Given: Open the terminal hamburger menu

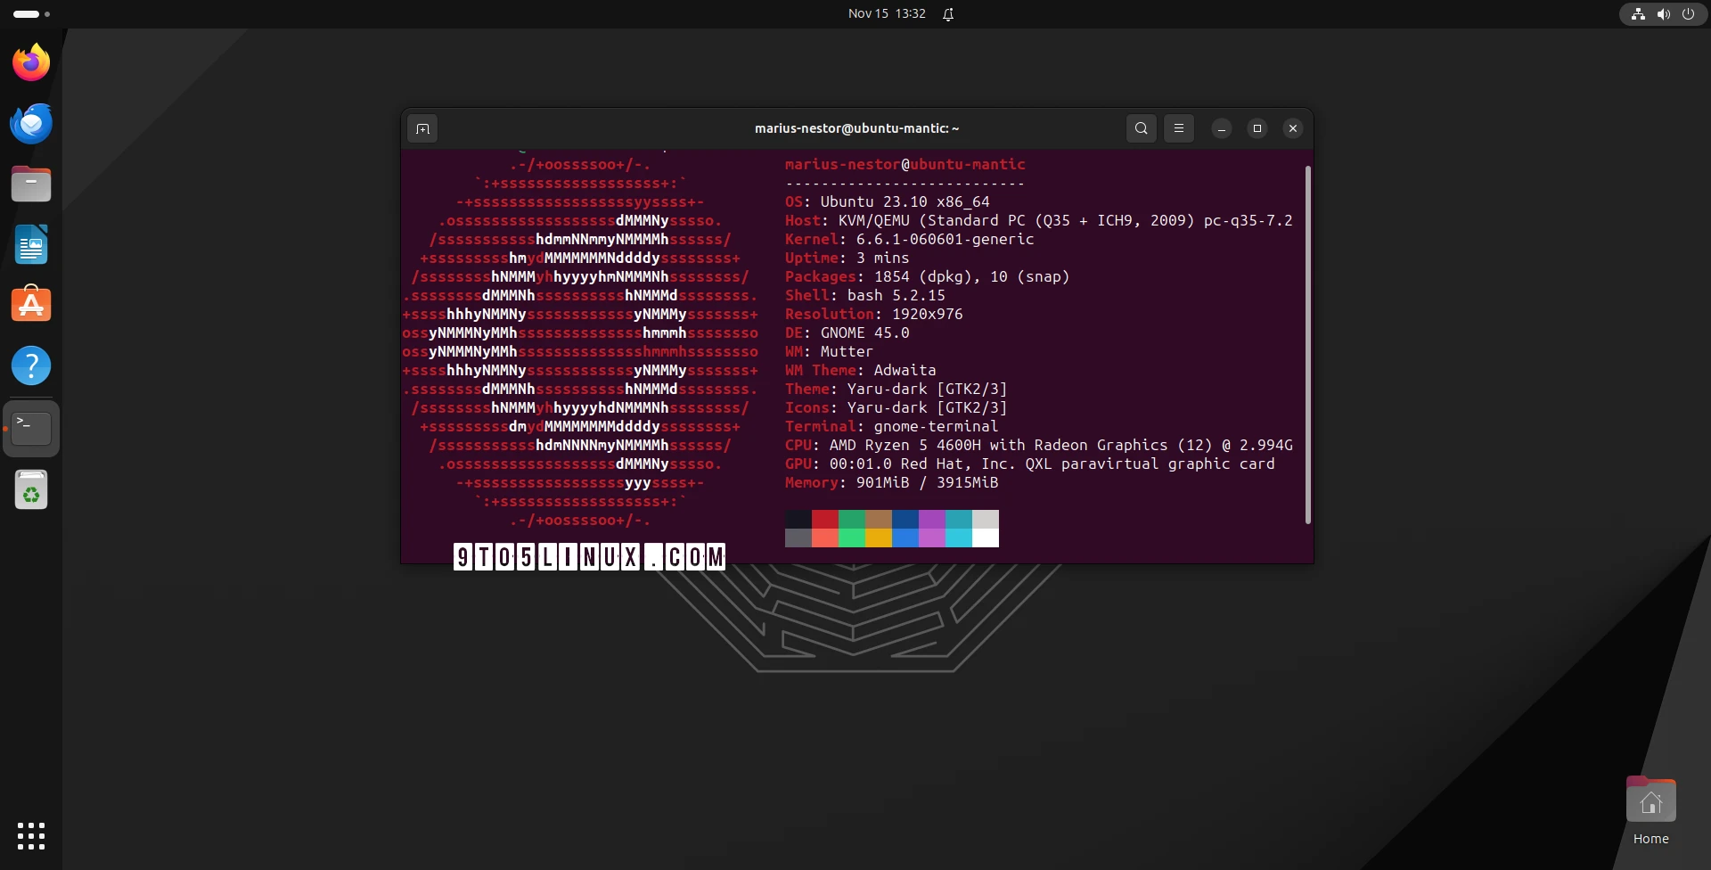Looking at the screenshot, I should tap(1179, 128).
